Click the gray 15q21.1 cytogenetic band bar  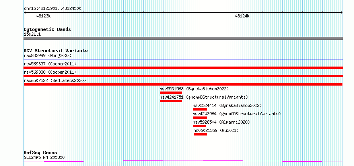coord(183,38)
